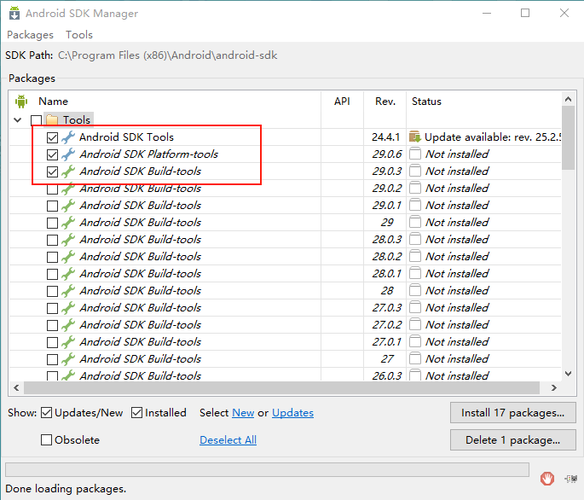
Task: Click wrench icon of Build-tools rev 27
Action: pyautogui.click(x=68, y=359)
